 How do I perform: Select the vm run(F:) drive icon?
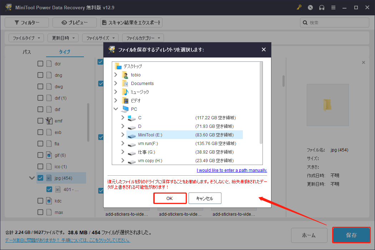tap(131, 144)
